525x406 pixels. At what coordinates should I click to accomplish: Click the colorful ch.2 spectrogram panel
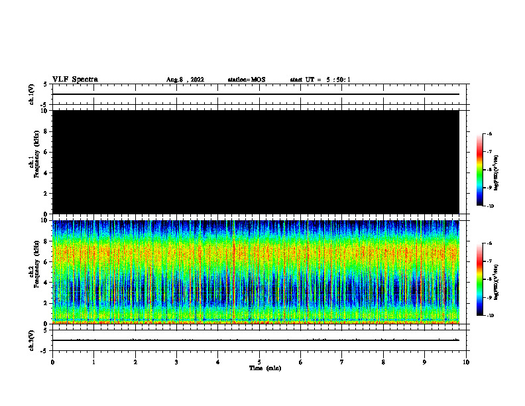[x=256, y=272]
